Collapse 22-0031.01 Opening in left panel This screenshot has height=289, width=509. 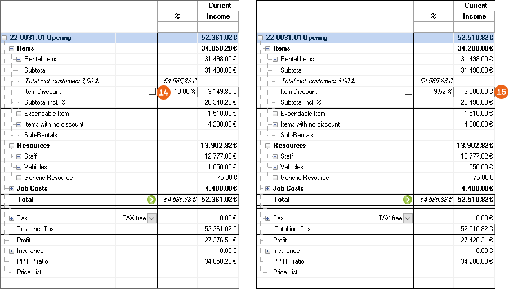pos(5,38)
